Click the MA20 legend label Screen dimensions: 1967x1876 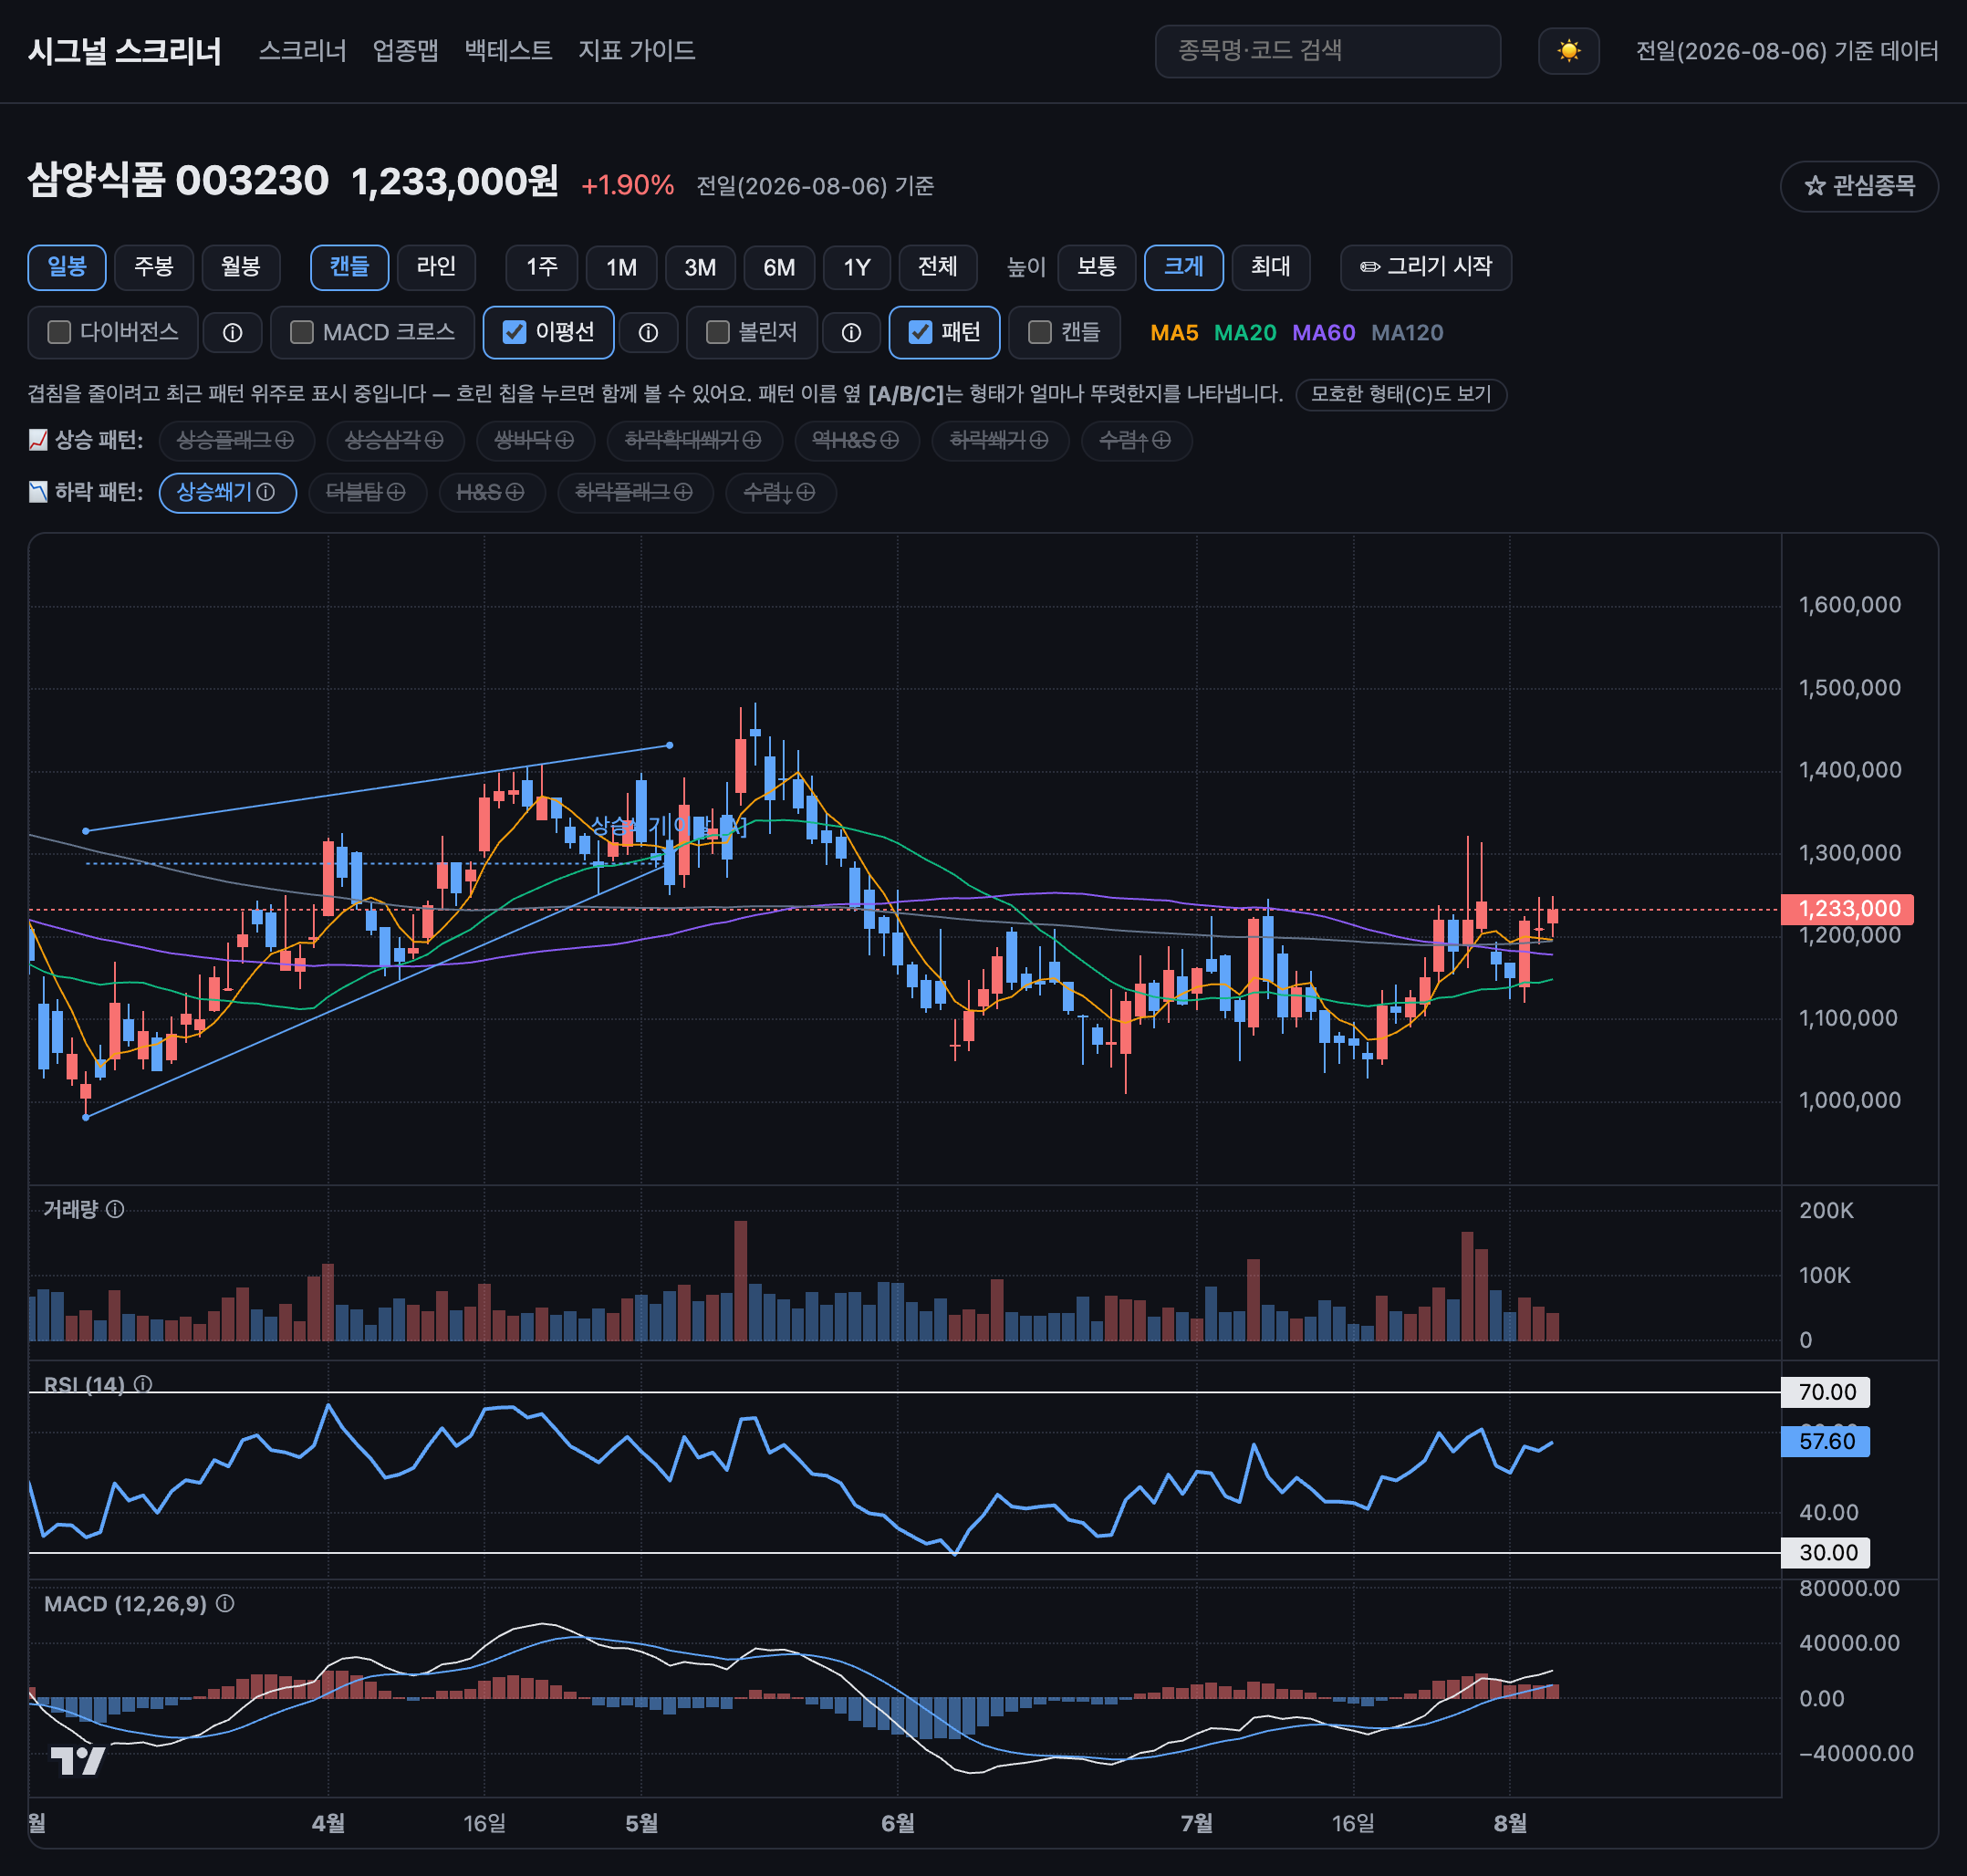pyautogui.click(x=1245, y=333)
